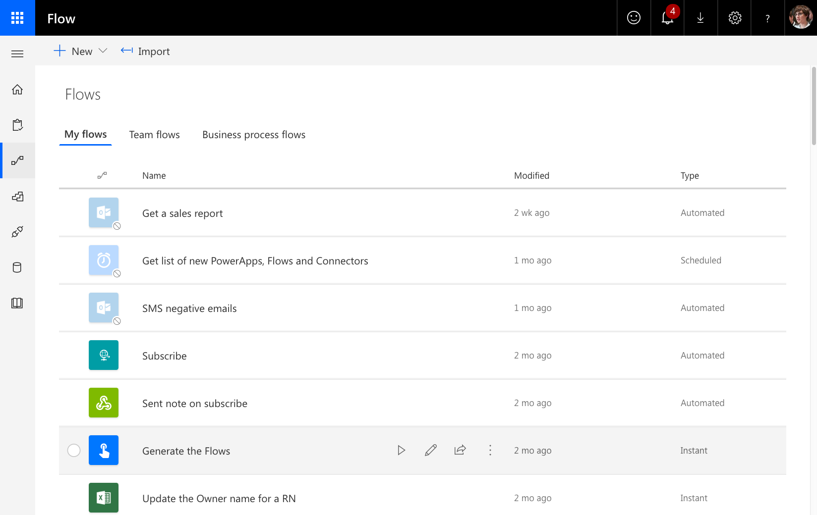Open the Templates icon in the sidebar
The height and width of the screenshot is (515, 817).
click(17, 196)
